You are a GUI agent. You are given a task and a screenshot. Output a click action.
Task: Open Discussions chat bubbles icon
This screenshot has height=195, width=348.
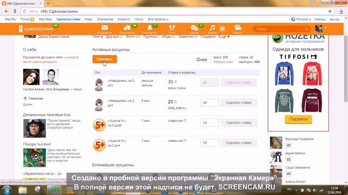click(127, 28)
